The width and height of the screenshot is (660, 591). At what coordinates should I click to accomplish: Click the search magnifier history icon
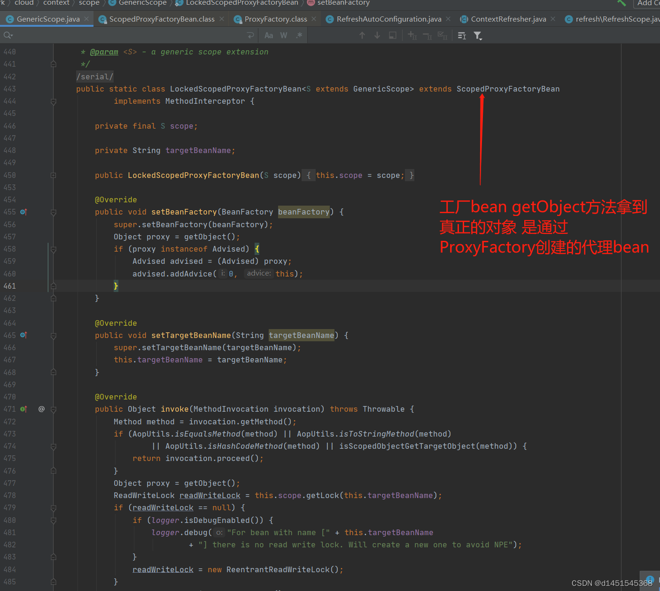pos(8,36)
